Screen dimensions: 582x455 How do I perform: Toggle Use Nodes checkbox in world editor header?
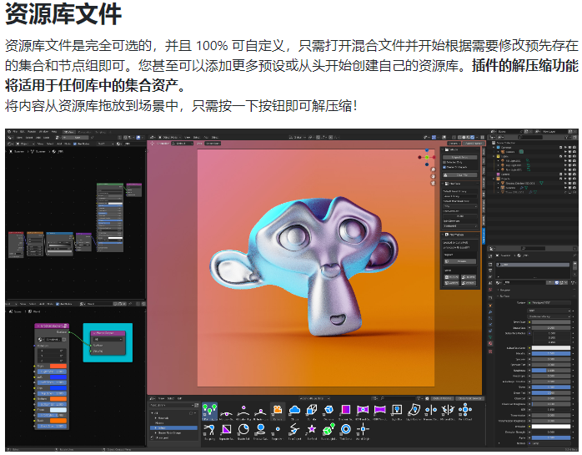58,304
